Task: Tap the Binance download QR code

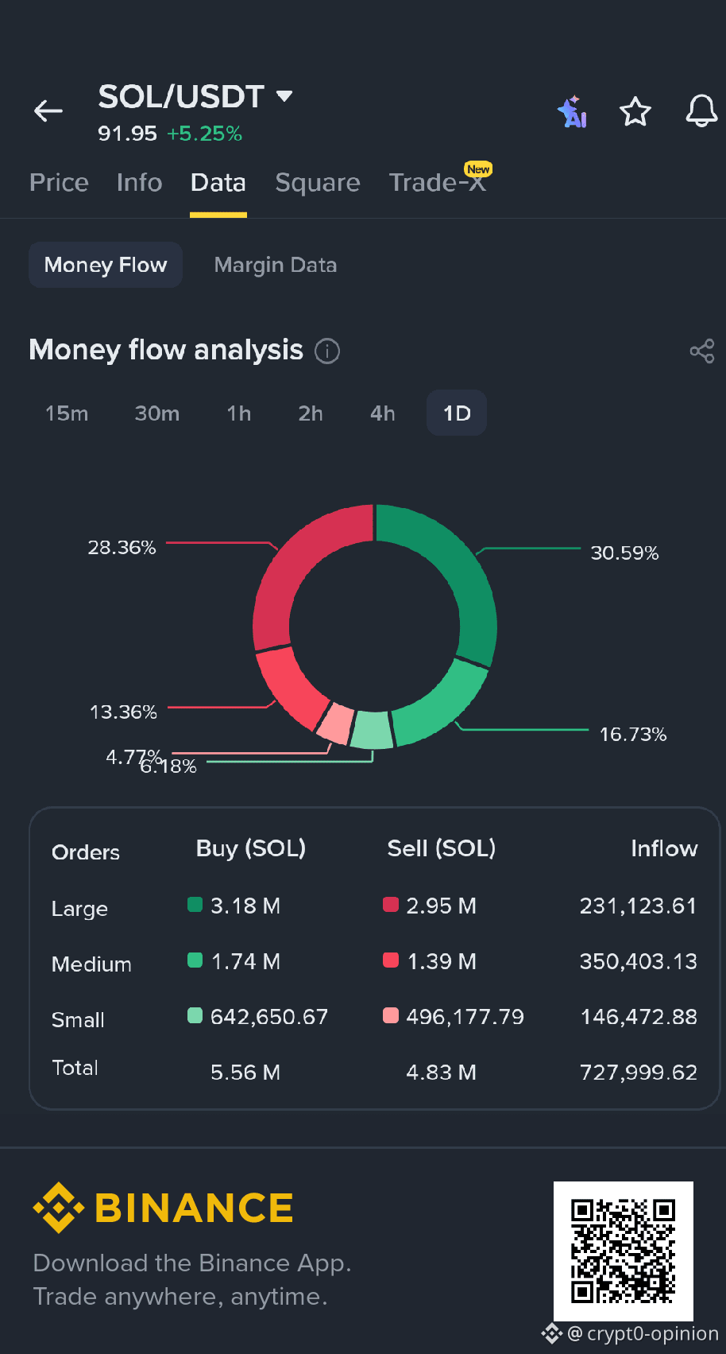Action: pyautogui.click(x=624, y=1251)
